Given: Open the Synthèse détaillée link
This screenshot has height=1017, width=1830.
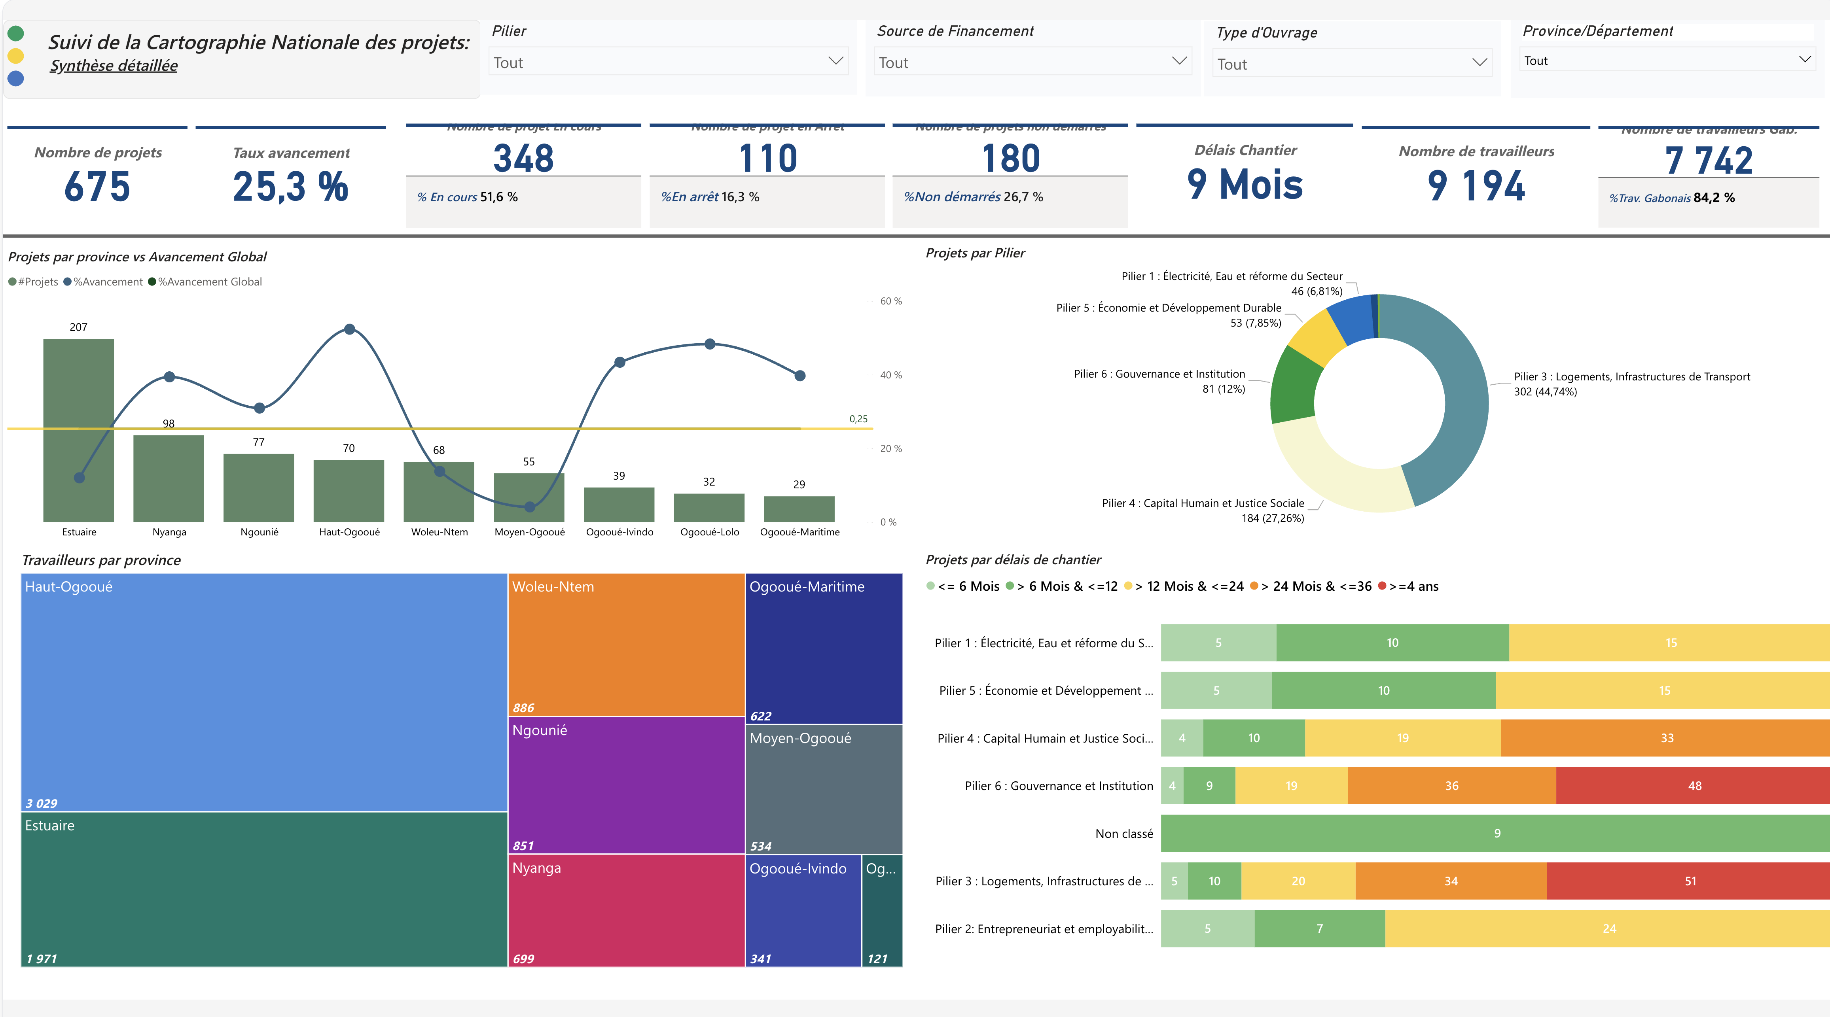Looking at the screenshot, I should click(x=114, y=66).
